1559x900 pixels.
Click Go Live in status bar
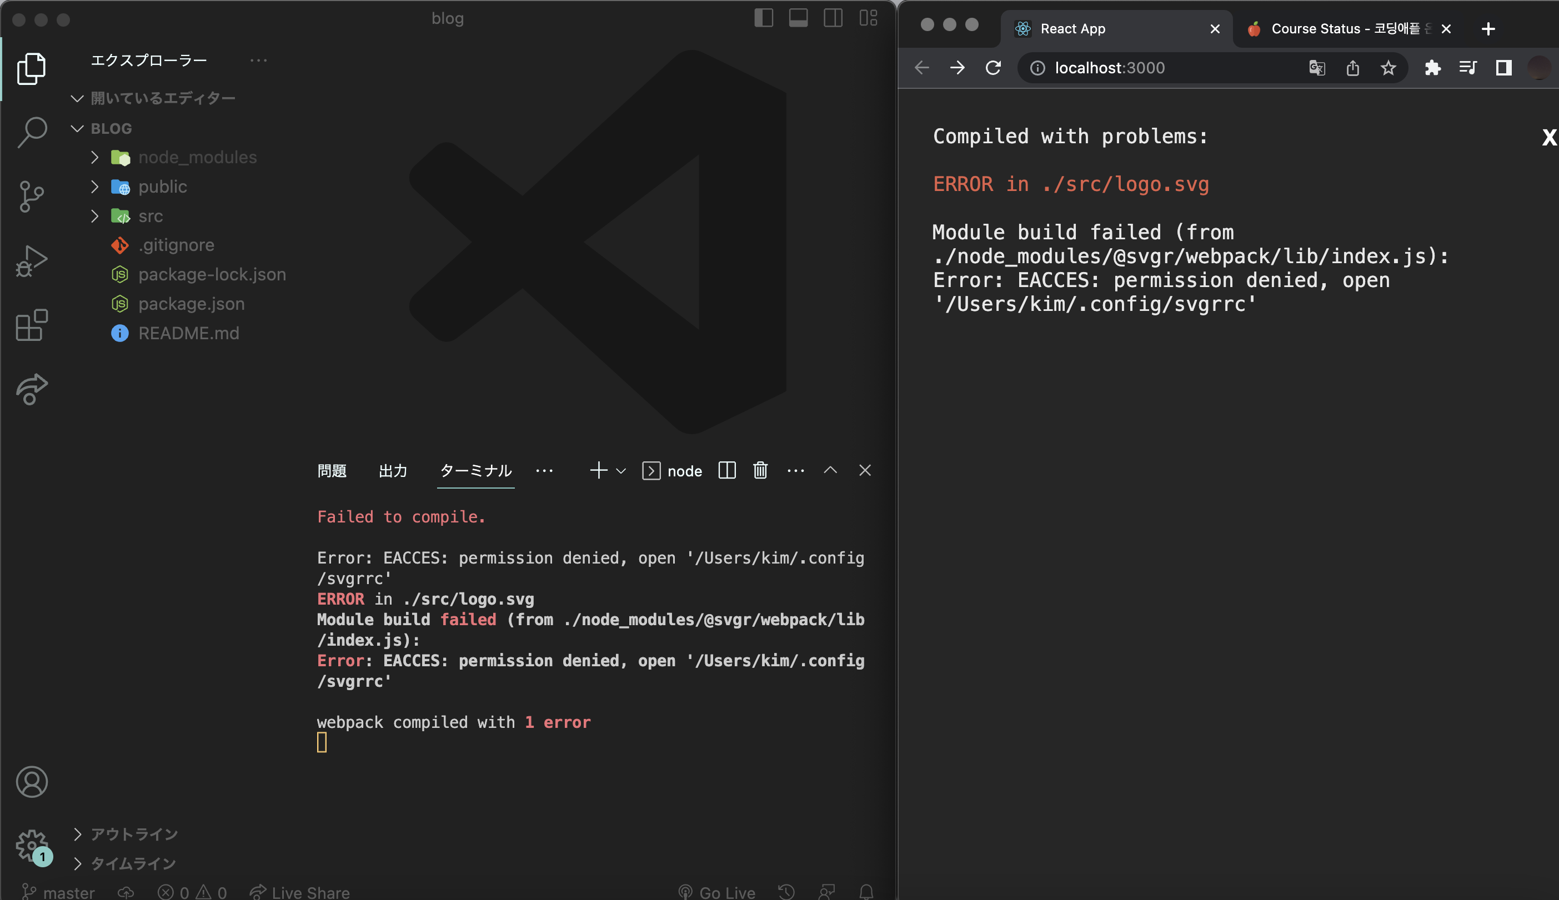click(x=716, y=892)
